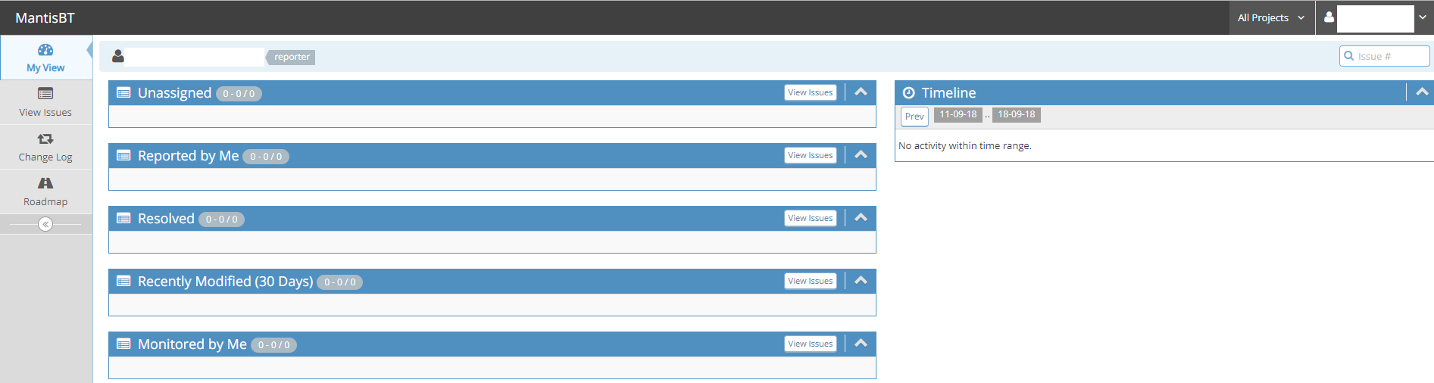Click View Issues in Unassigned panel
The image size is (1434, 383).
click(811, 92)
